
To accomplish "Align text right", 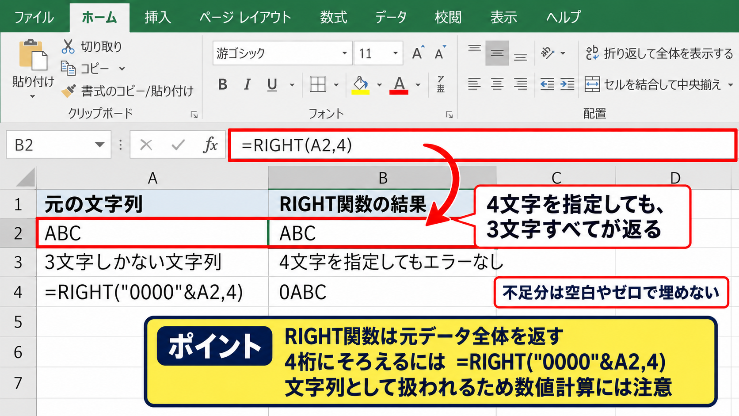I will pos(520,84).
